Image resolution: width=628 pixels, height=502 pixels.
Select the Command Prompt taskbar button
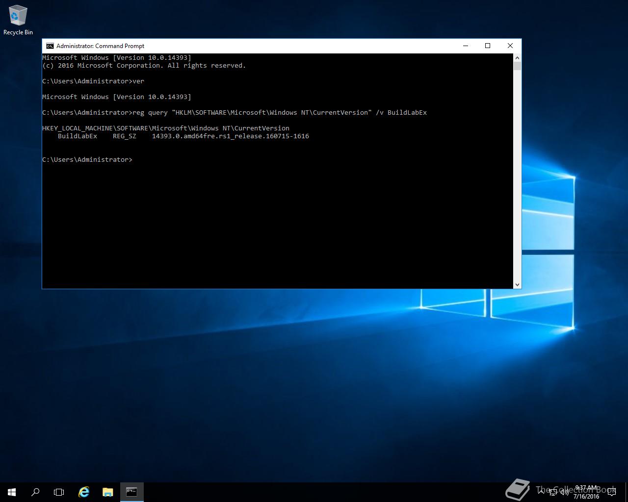tap(131, 492)
